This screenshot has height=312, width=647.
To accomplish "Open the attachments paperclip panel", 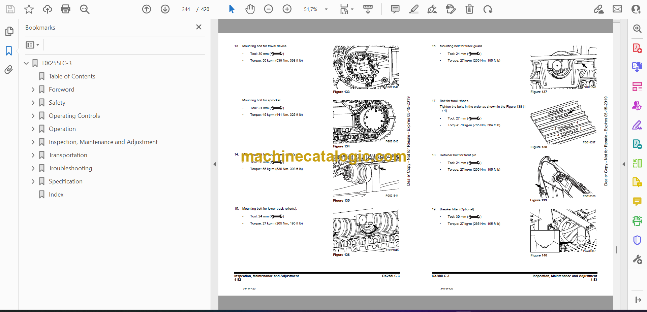I will click(x=9, y=70).
